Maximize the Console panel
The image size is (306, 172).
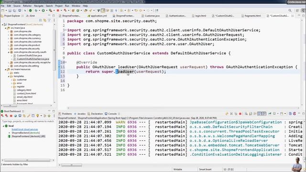pyautogui.click(x=304, y=114)
